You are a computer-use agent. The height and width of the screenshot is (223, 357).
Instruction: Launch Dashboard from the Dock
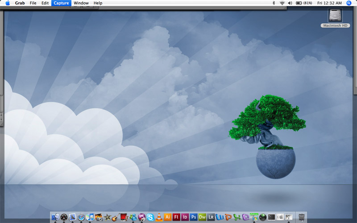pos(64,217)
